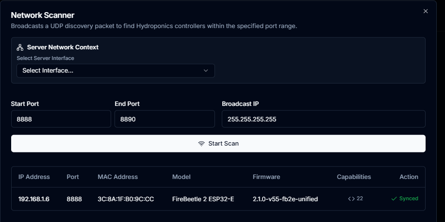Select the port 8888 table cell
The height and width of the screenshot is (222, 445).
pyautogui.click(x=74, y=199)
